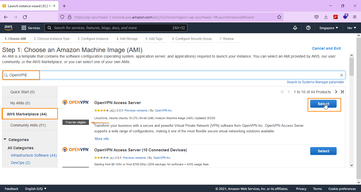Screen dimensions: 361x192
Task: Switch to 1. Choose AMI step tab
Action: (15, 39)
